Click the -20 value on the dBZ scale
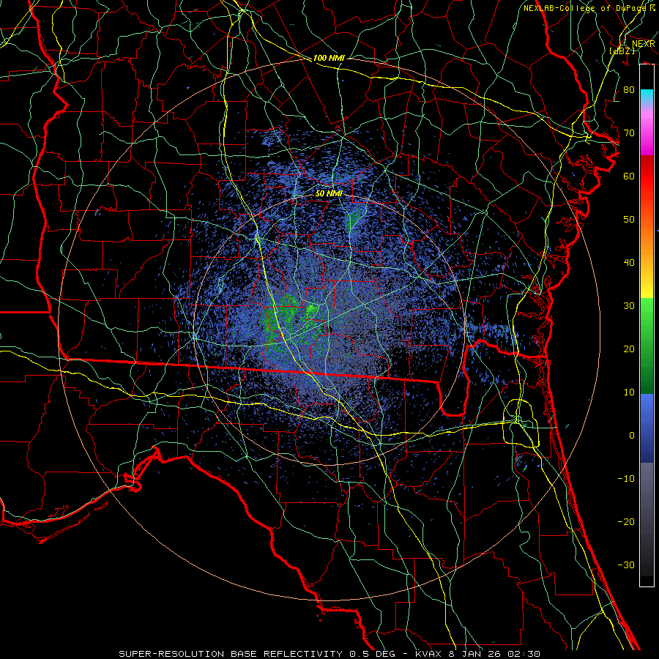Image resolution: width=659 pixels, height=659 pixels. [x=626, y=522]
